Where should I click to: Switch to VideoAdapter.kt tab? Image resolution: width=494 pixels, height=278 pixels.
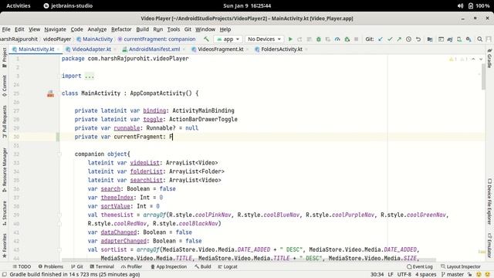click(x=91, y=49)
